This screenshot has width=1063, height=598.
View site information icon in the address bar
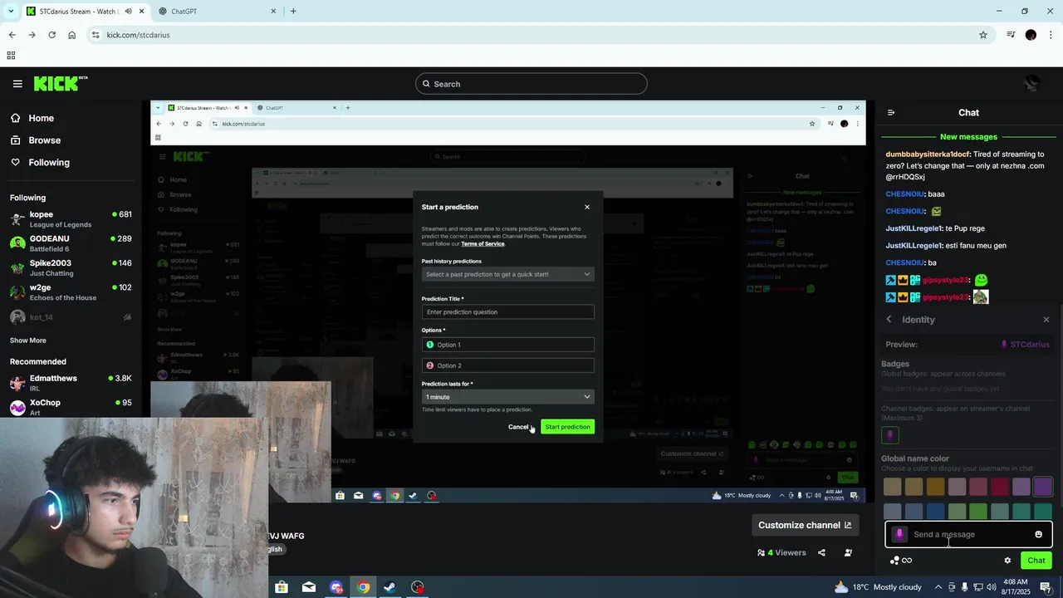pos(96,35)
